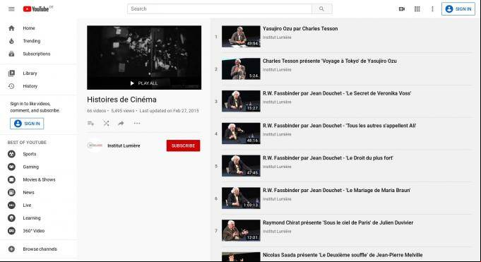Share the playlist via arrow icon
Screen dimensions: 481x262
pos(121,124)
